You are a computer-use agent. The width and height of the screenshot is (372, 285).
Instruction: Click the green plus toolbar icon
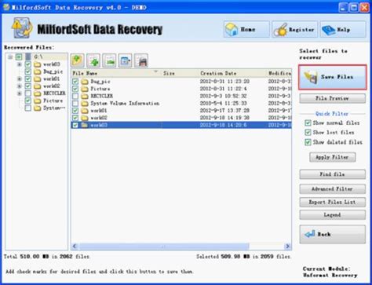point(93,60)
